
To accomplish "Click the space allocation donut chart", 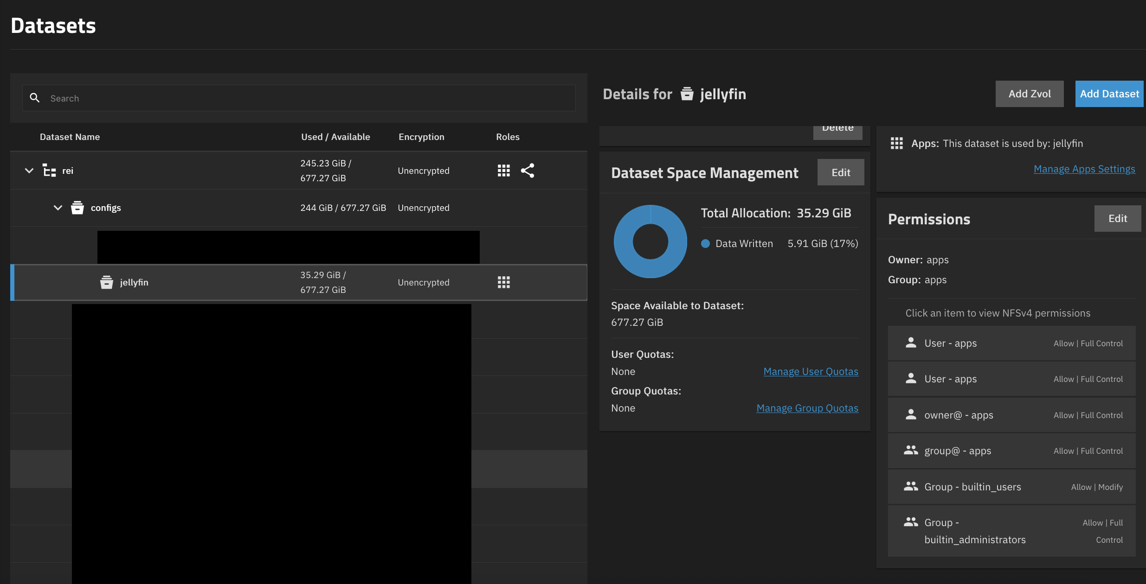I will pos(650,241).
